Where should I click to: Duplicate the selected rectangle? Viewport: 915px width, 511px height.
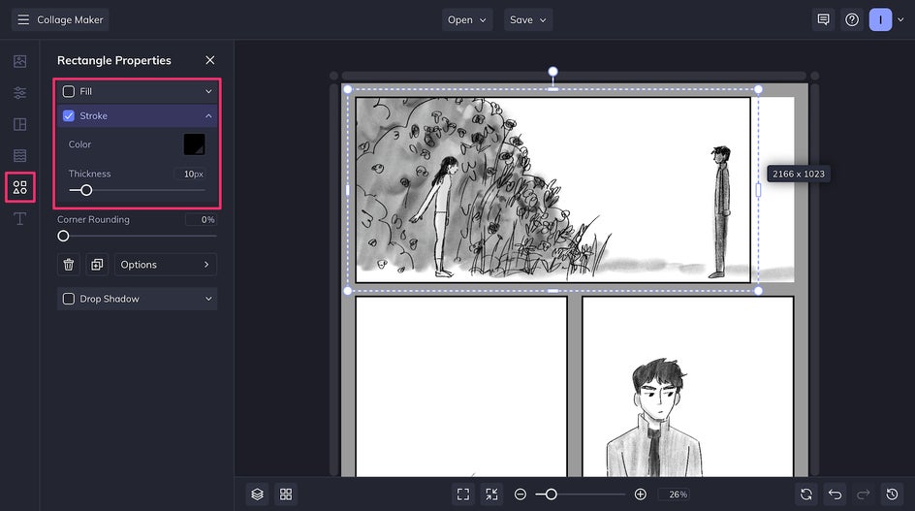97,265
